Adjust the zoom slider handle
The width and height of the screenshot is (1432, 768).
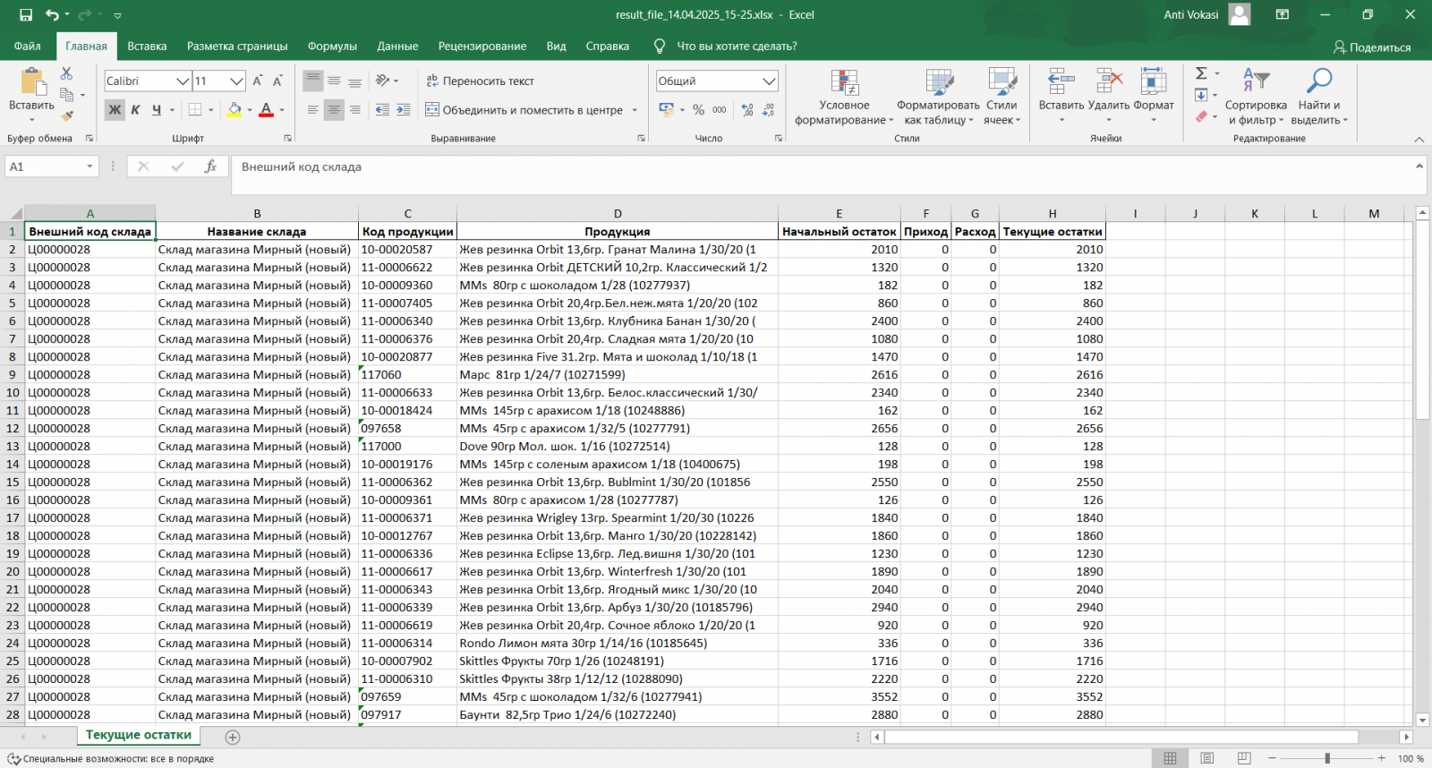tap(1327, 758)
